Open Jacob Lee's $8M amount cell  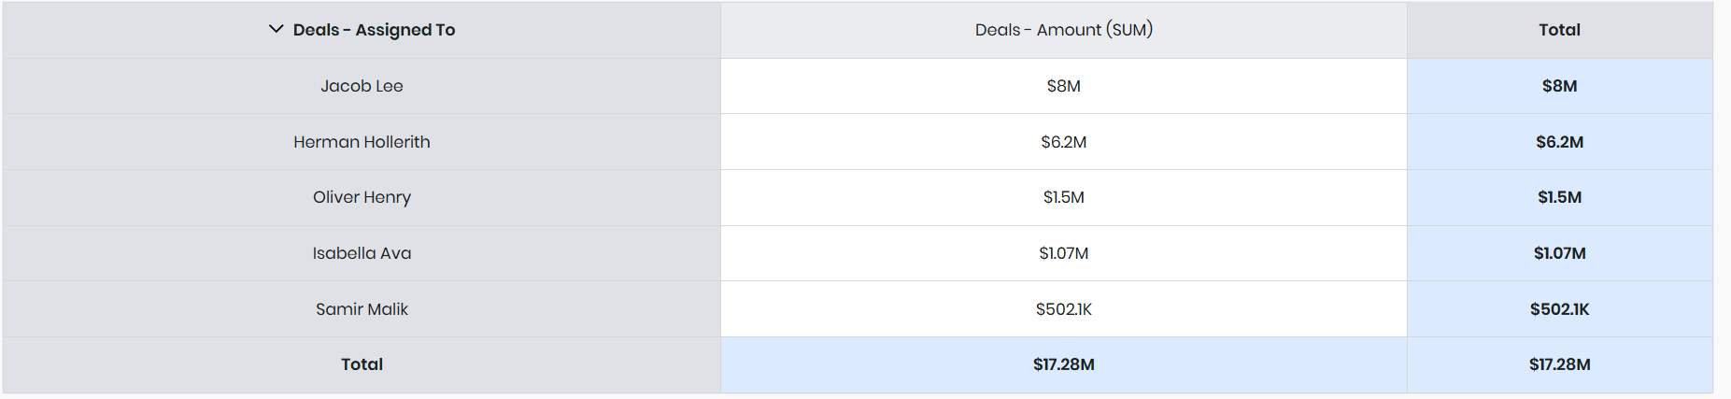[1063, 86]
